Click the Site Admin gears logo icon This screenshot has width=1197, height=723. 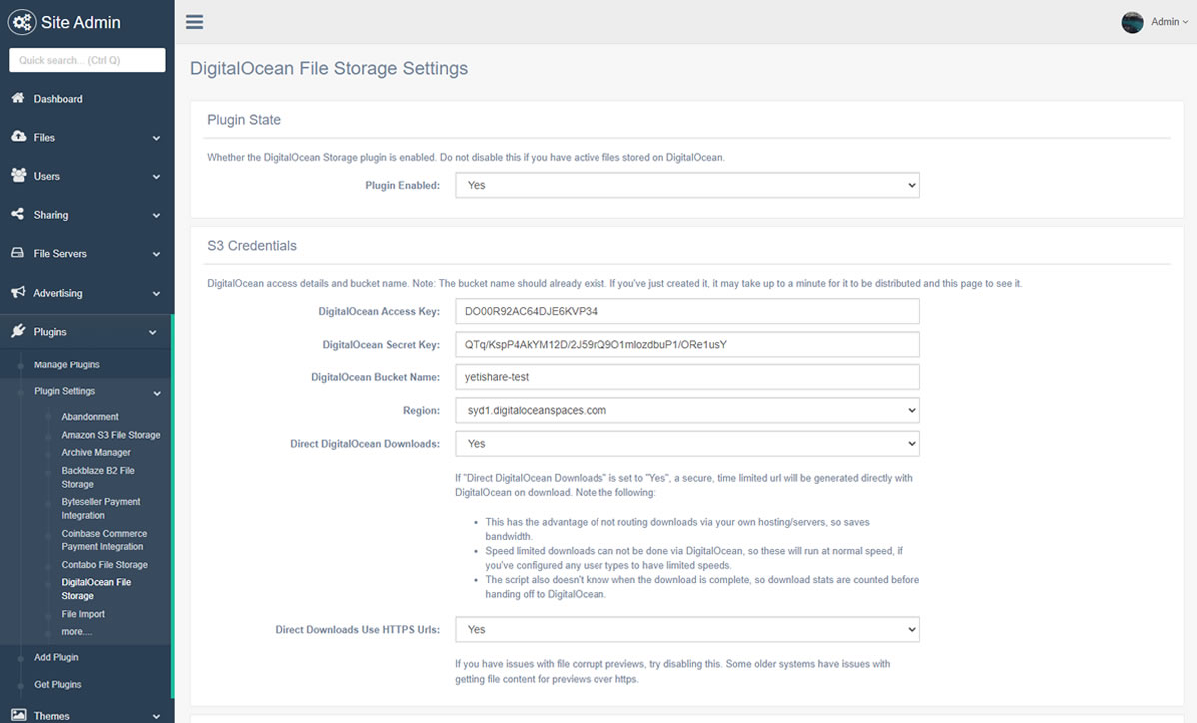21,22
